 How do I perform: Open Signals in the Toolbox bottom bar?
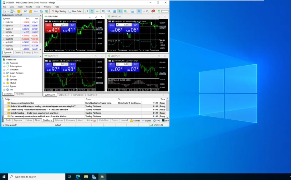pos(146,121)
